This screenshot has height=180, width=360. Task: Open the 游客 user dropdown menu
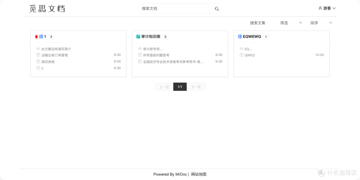pyautogui.click(x=327, y=8)
